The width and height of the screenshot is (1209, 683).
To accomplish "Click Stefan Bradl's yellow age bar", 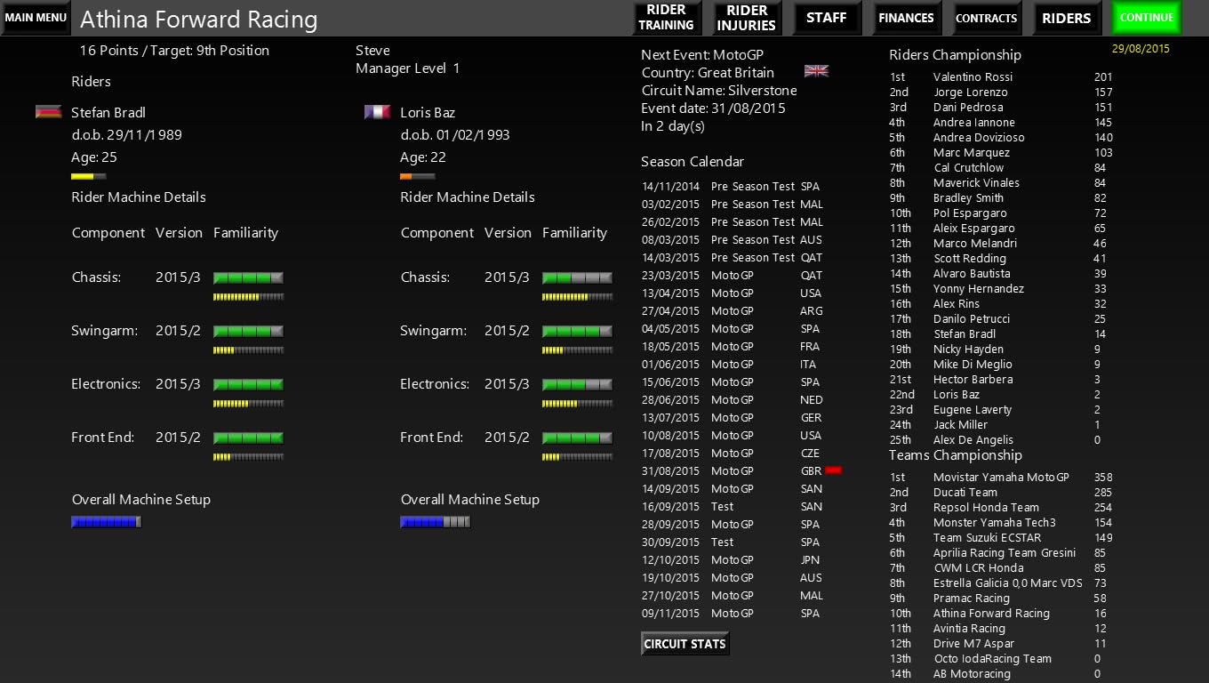I will [88, 176].
